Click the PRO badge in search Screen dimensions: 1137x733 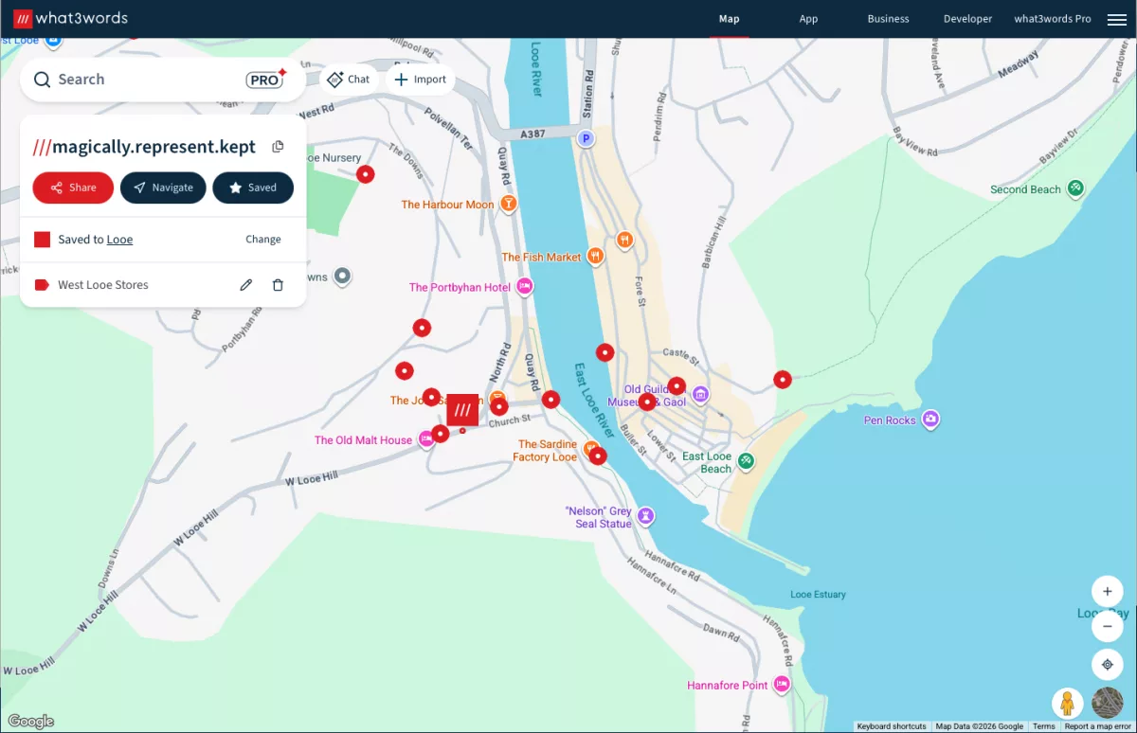pyautogui.click(x=265, y=80)
